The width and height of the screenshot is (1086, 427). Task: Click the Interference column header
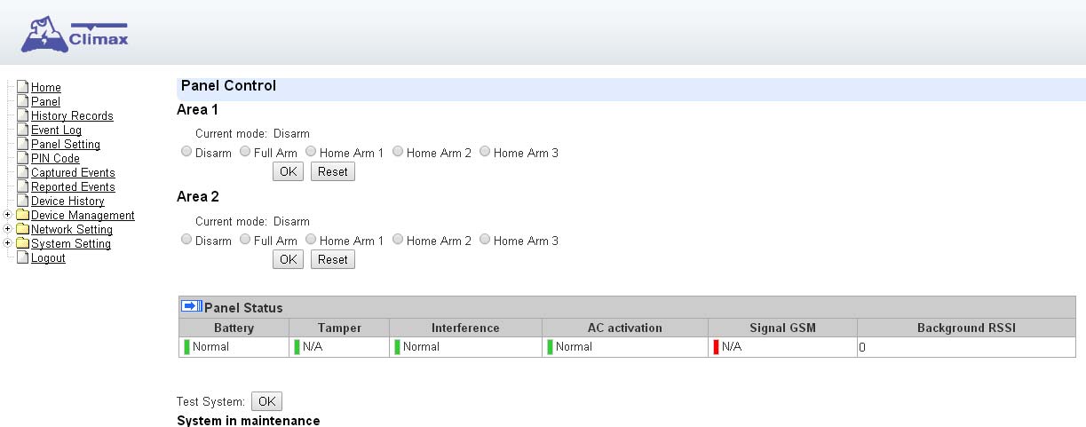(x=465, y=328)
